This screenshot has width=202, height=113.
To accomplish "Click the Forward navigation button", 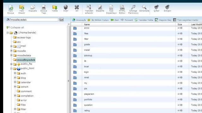I will (127, 20).
